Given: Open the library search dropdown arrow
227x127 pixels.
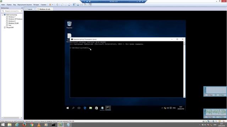Looking at the screenshot, I should pos(21,11).
